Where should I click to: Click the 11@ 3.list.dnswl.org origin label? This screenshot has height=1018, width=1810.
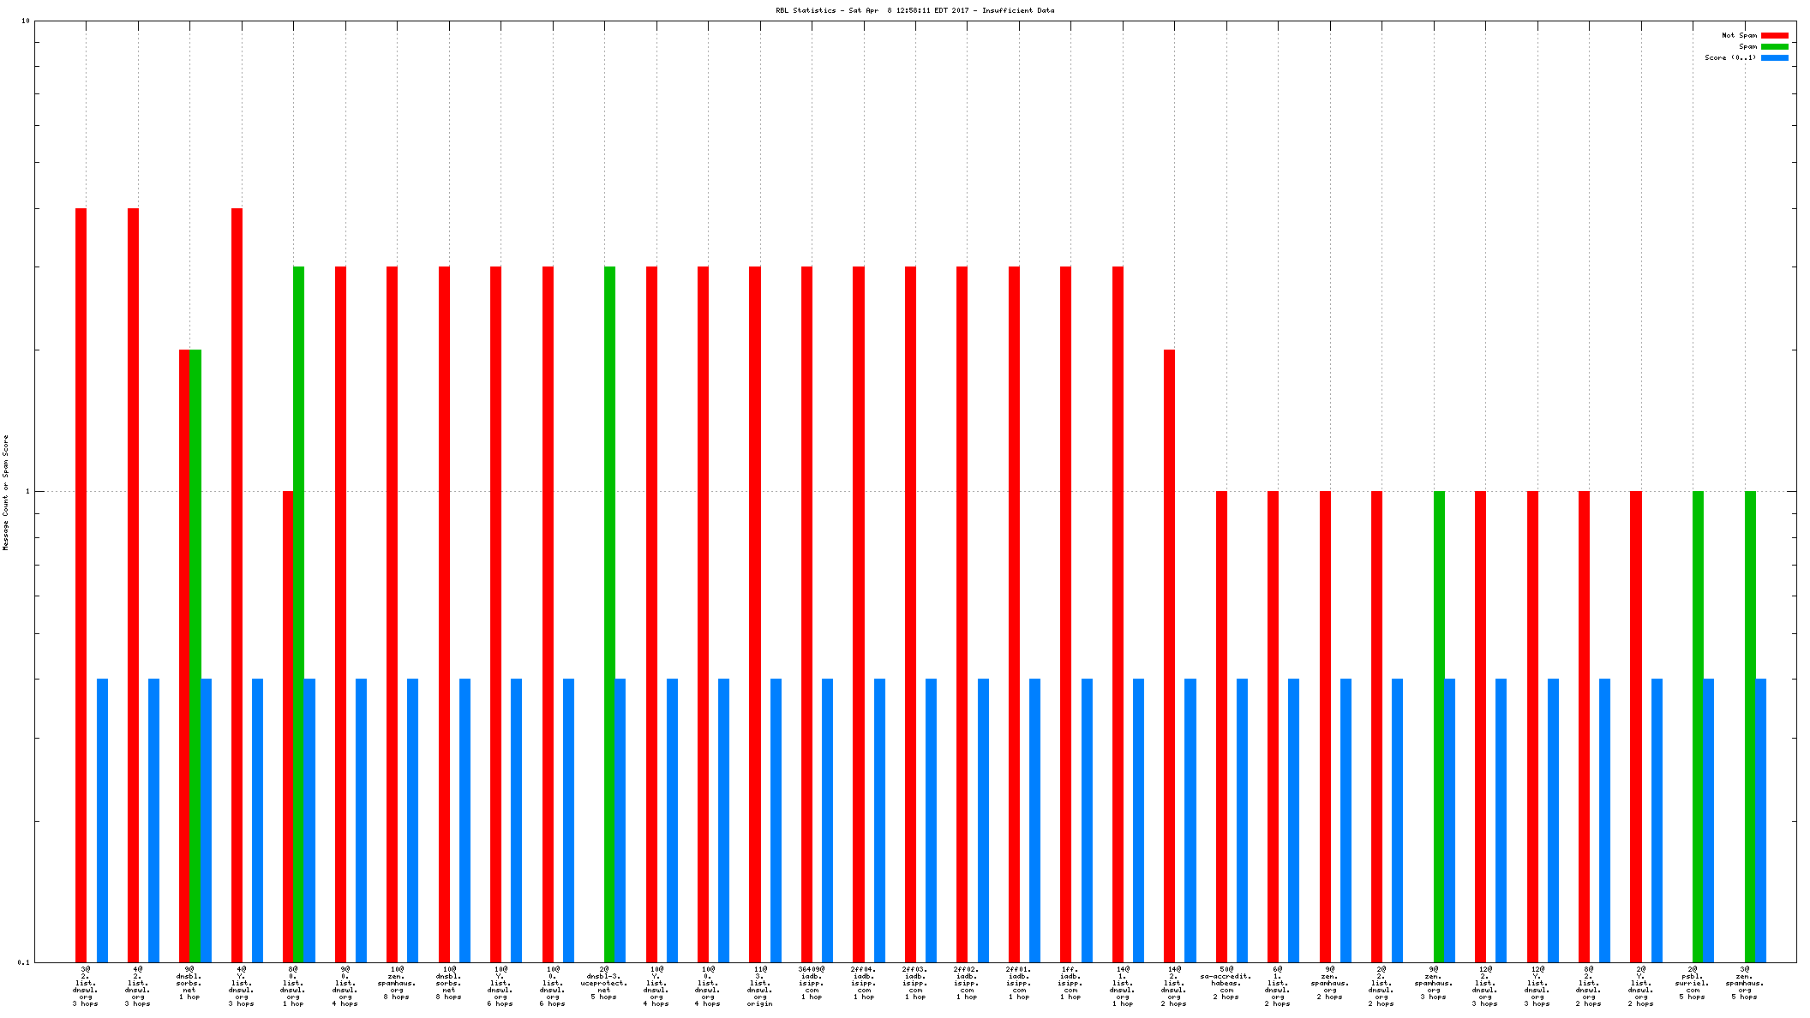tap(759, 986)
